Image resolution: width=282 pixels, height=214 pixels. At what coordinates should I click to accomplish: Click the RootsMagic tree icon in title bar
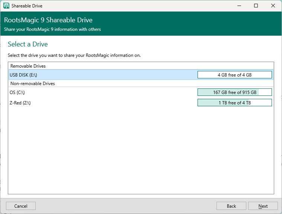6,6
